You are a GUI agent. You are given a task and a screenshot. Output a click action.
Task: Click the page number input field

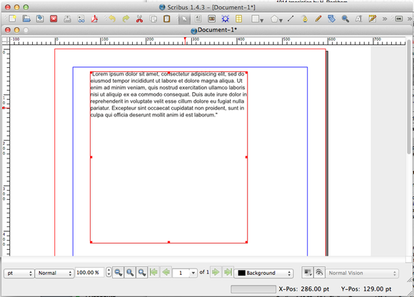[181, 273]
